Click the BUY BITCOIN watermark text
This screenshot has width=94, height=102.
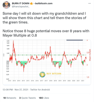pyautogui.click(x=54, y=73)
